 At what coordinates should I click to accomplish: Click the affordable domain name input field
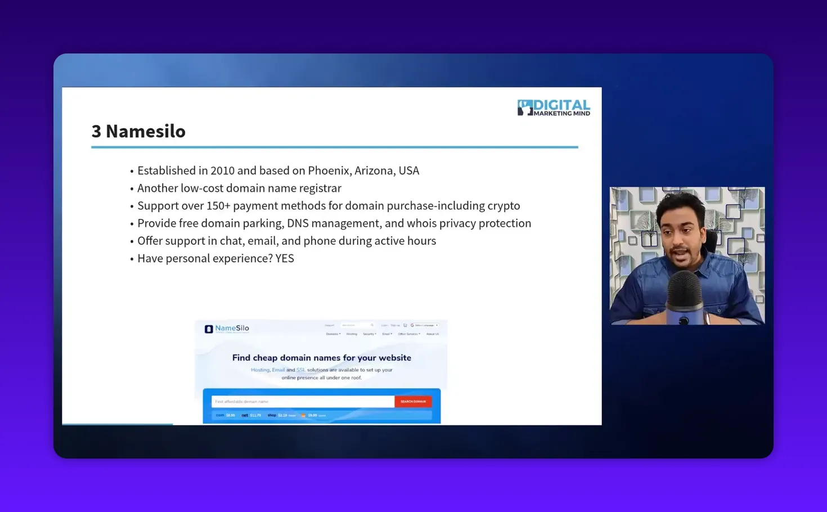[301, 401]
